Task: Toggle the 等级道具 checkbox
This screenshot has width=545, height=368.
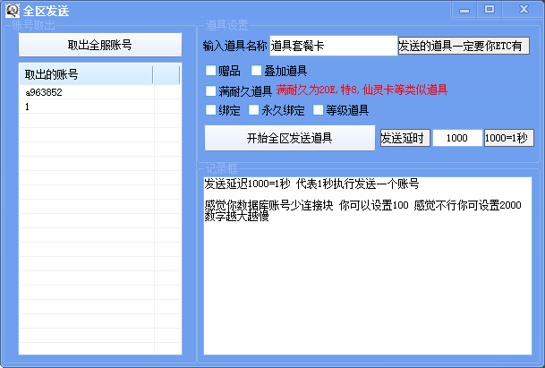Action: 318,111
